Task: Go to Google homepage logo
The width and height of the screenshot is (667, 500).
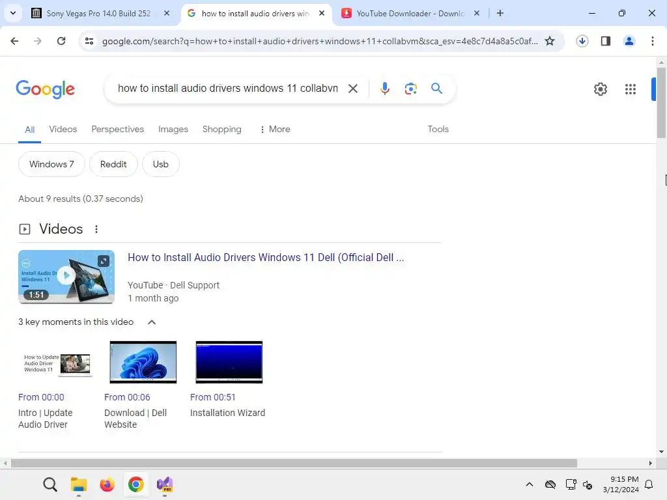Action: (x=46, y=89)
